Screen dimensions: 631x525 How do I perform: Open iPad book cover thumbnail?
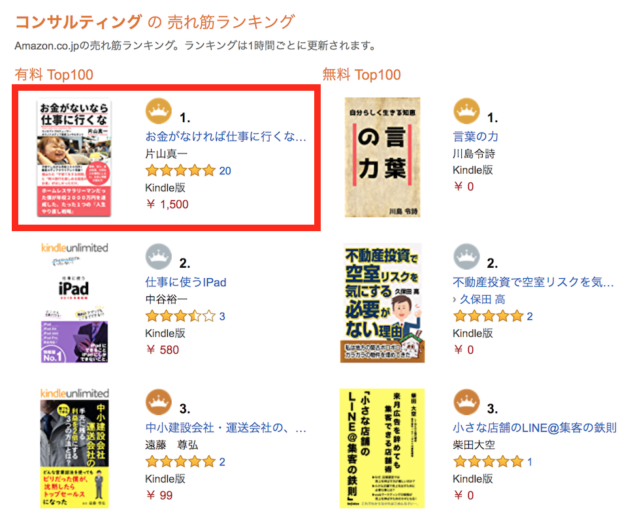pos(74,302)
